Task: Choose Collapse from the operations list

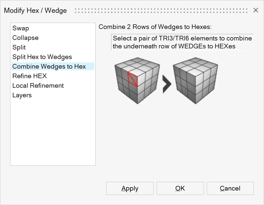Action: pos(25,38)
